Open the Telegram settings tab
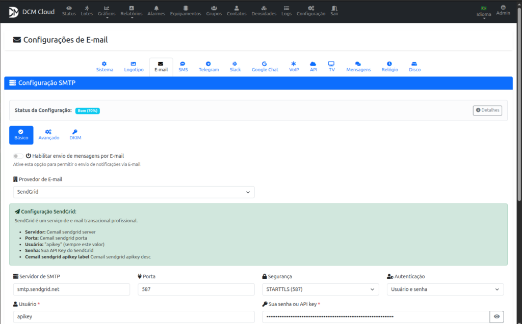Viewport: 522px width, 324px height. pos(208,67)
